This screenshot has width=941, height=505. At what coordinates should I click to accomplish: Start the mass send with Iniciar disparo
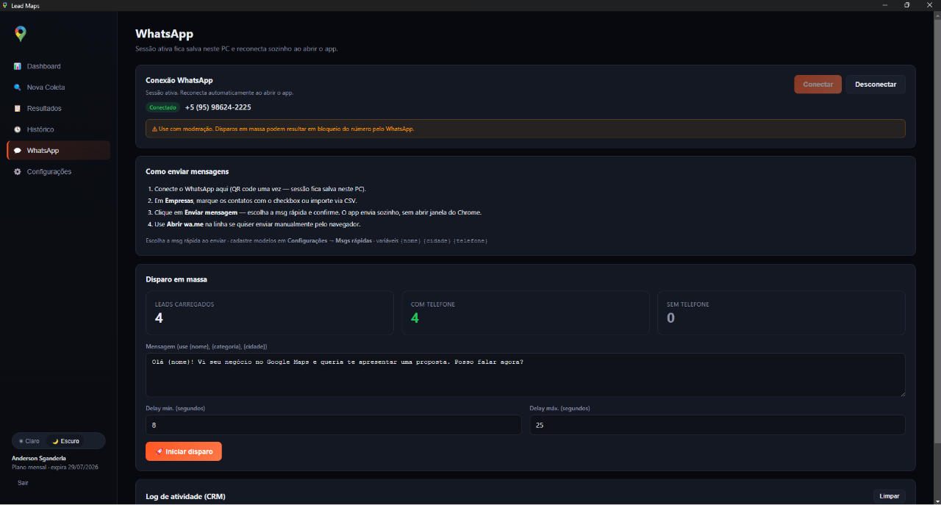pos(184,451)
